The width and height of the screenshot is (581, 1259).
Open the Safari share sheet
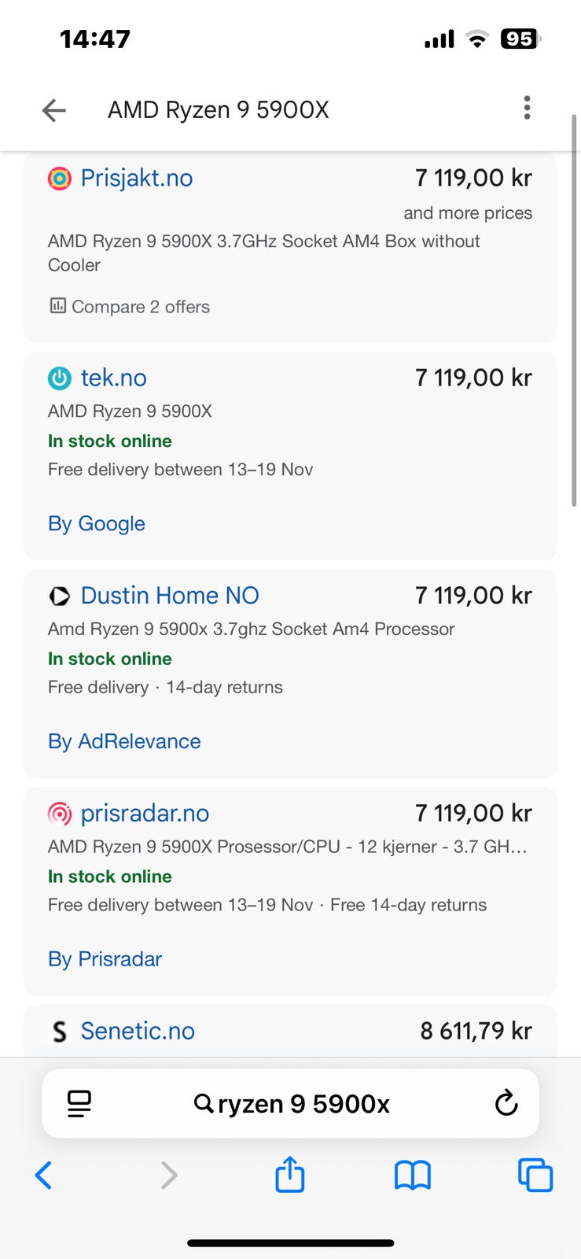pos(290,1175)
